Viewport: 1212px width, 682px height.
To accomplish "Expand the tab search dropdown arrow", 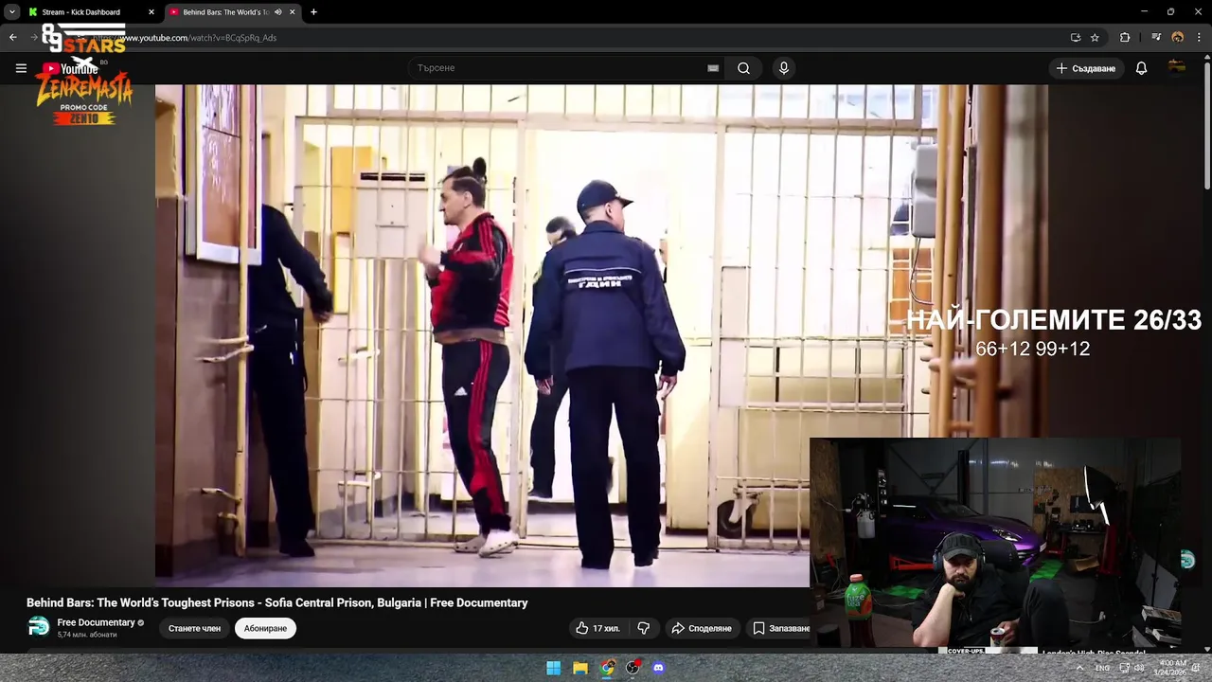I will (11, 12).
